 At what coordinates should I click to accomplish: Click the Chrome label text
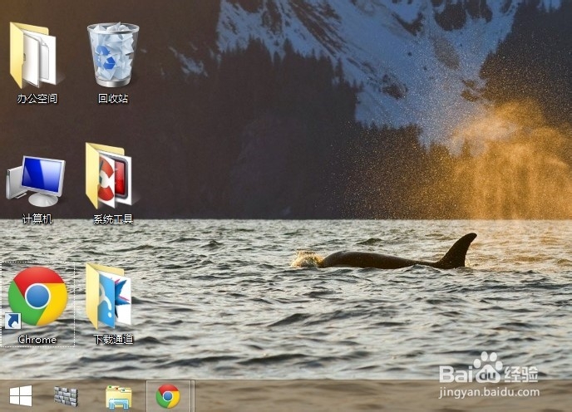[x=37, y=340]
